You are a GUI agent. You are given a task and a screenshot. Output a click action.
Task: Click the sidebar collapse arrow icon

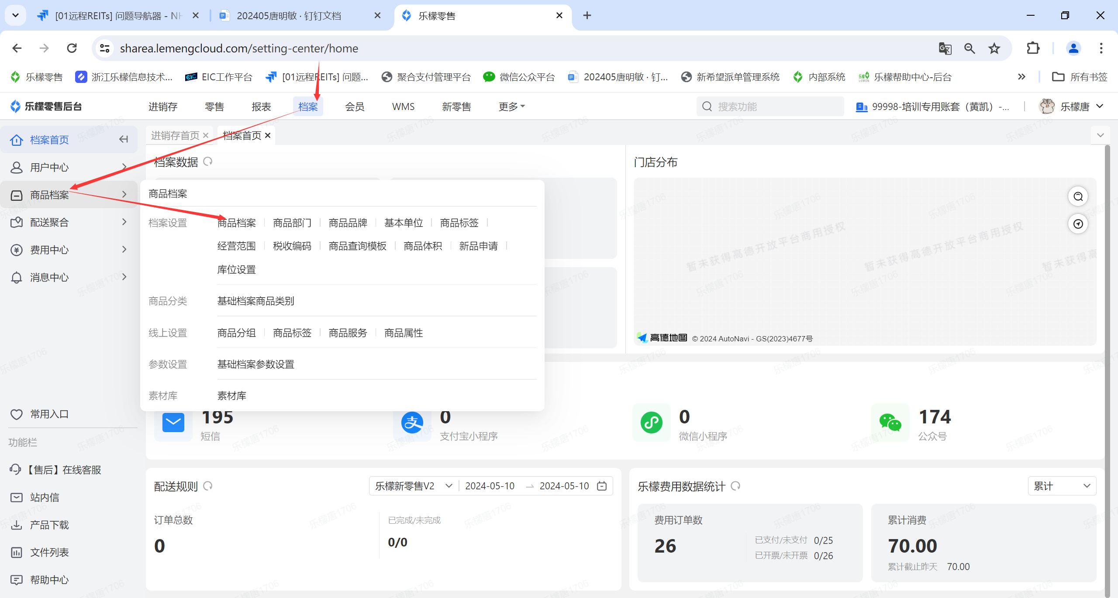pyautogui.click(x=124, y=139)
